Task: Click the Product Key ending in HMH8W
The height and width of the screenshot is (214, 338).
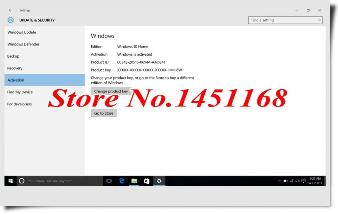Action: [x=150, y=70]
